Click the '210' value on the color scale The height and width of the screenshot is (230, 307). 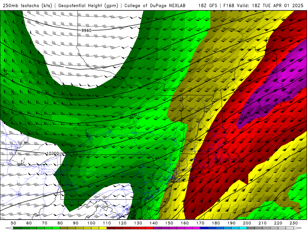pos(262,223)
